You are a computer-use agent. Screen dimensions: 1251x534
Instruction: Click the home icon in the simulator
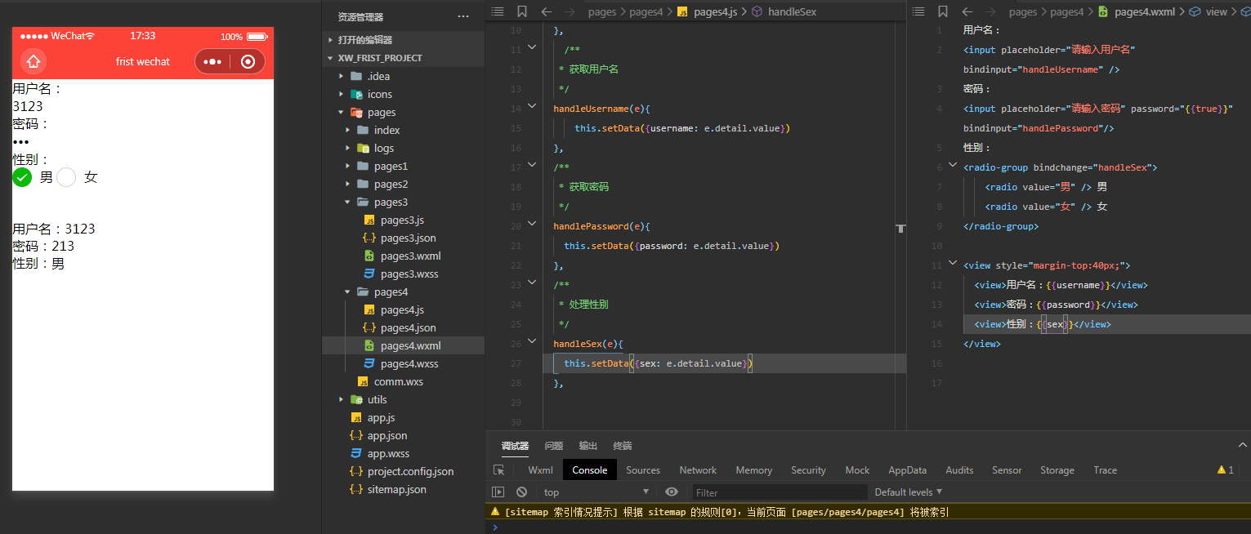pyautogui.click(x=34, y=61)
